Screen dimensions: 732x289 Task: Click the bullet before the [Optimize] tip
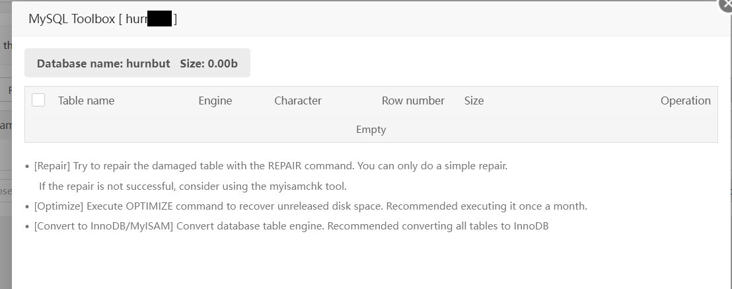point(27,206)
